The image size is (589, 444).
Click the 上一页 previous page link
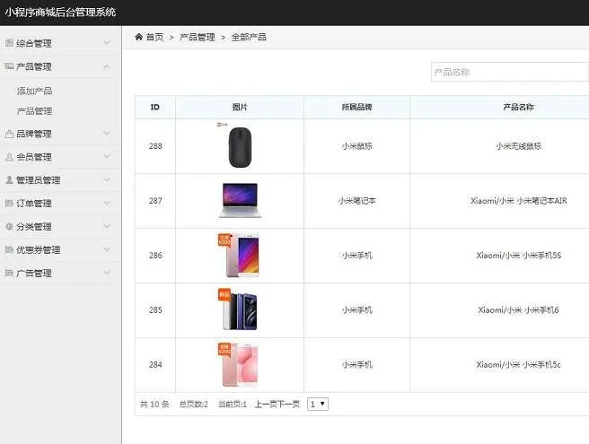[266, 405]
